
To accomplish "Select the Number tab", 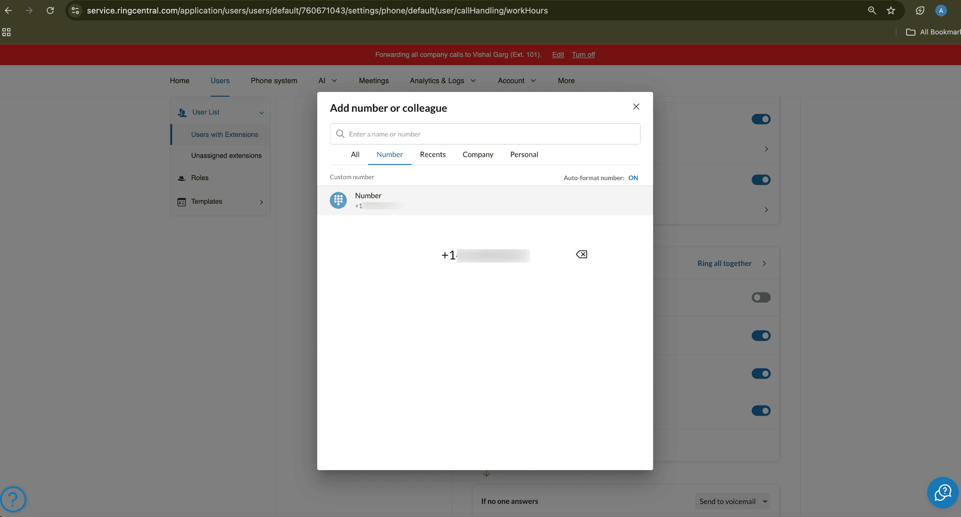I will (x=389, y=155).
